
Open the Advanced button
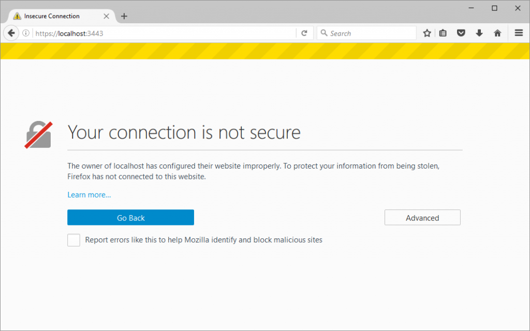422,218
